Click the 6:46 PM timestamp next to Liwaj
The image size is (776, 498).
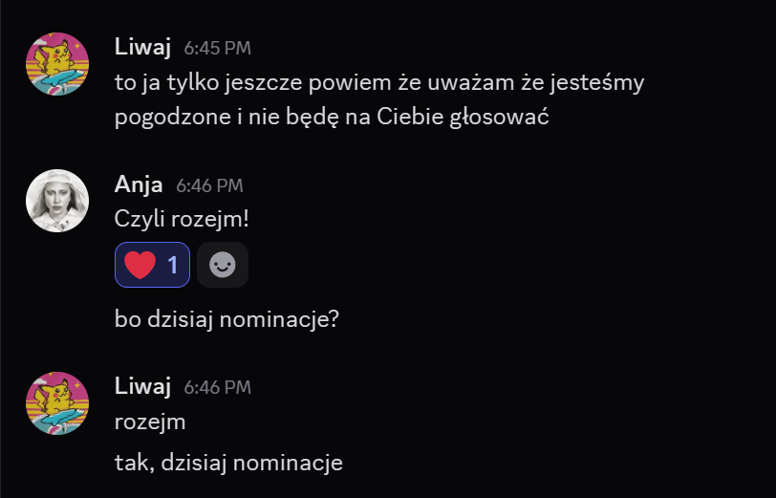tap(218, 388)
